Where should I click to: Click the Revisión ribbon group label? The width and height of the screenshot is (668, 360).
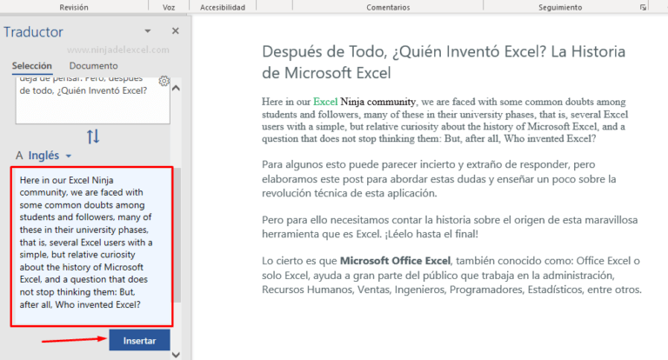[73, 7]
